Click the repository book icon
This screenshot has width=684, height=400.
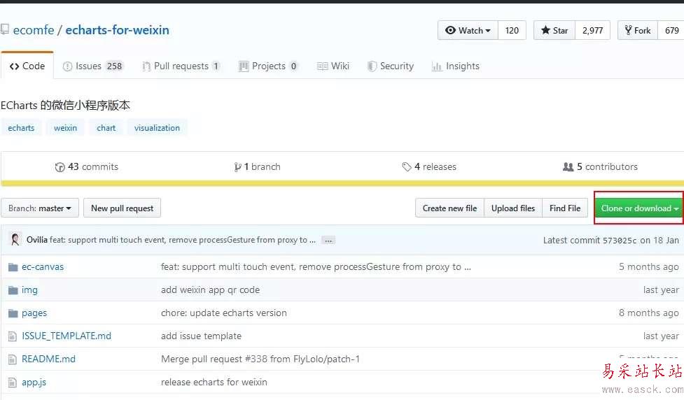click(x=5, y=29)
